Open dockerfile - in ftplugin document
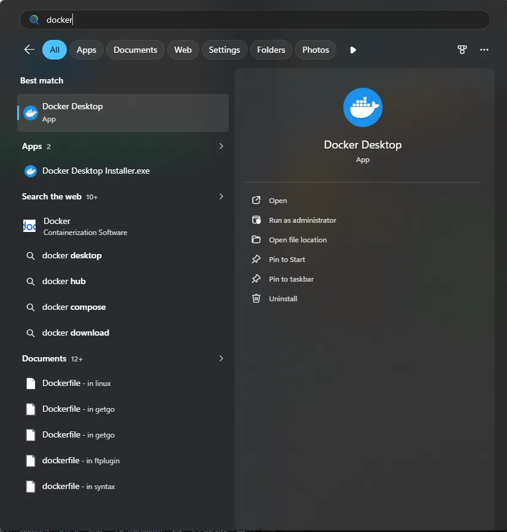Screen dimensions: 507x532 123,461
